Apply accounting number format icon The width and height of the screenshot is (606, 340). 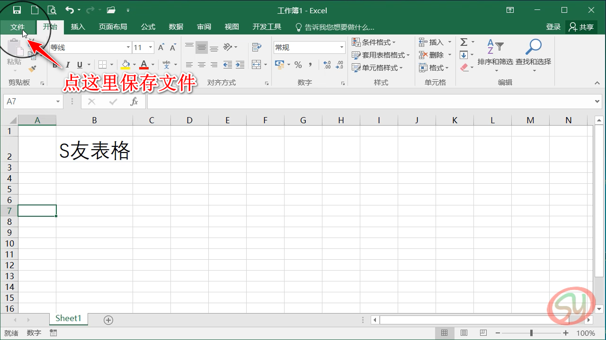coord(279,65)
